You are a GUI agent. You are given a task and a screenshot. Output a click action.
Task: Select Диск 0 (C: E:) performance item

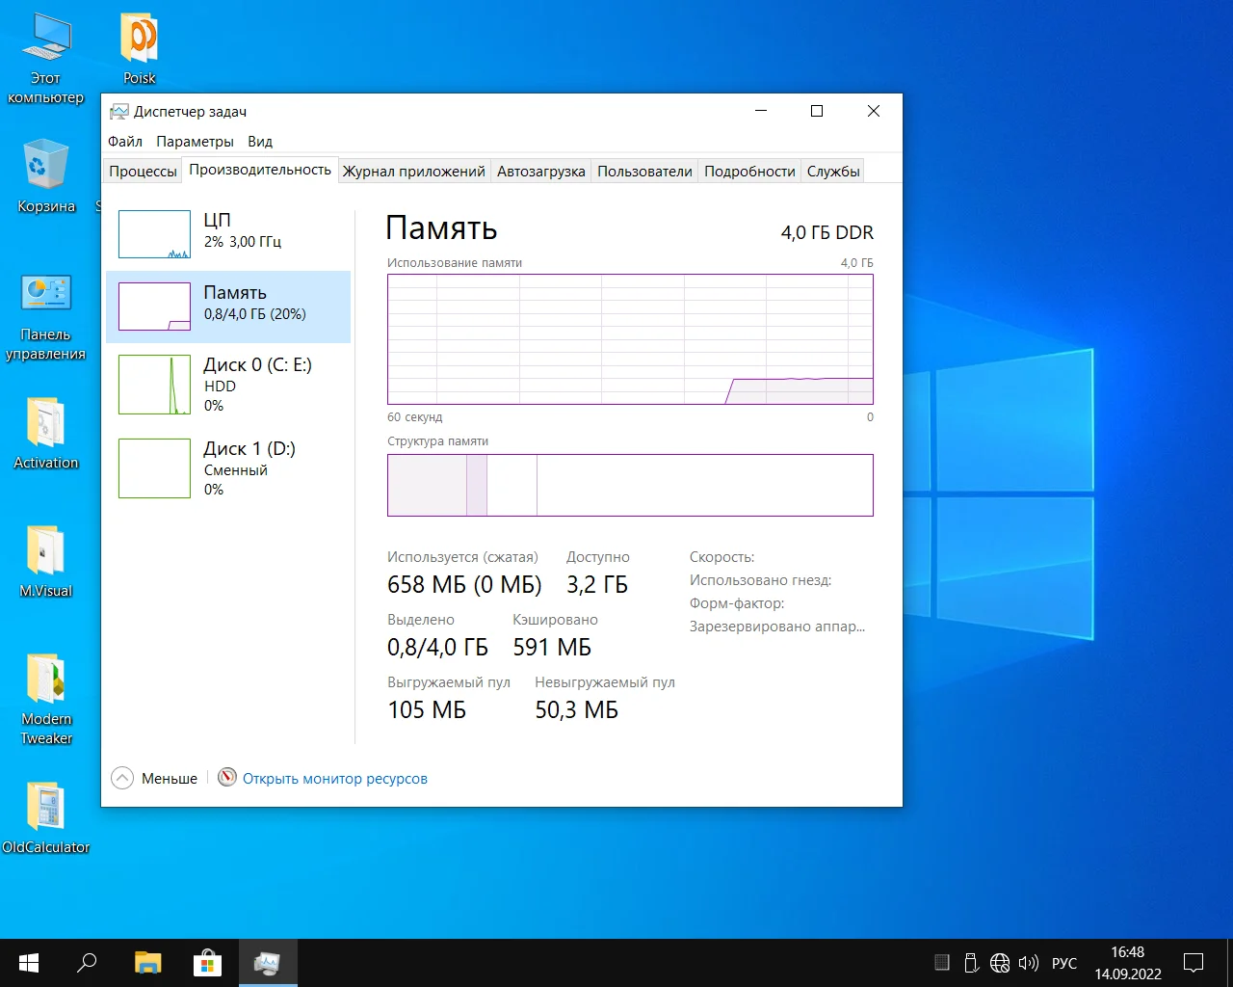pyautogui.click(x=228, y=385)
